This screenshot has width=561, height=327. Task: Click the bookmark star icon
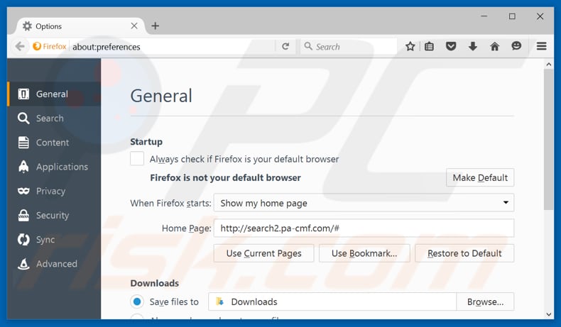coord(410,46)
